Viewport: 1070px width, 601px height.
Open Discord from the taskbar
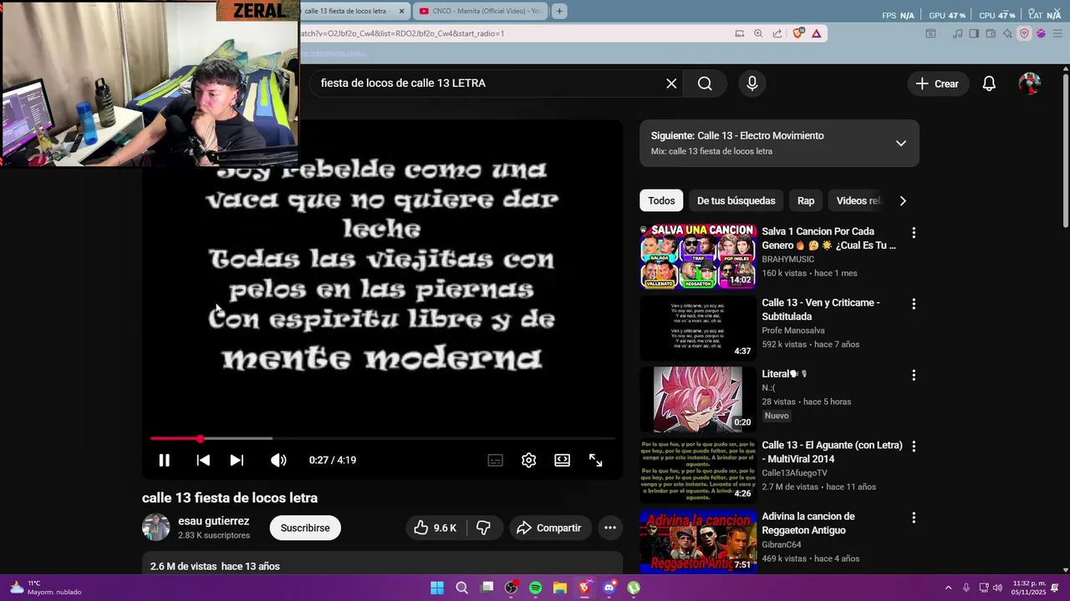tap(609, 588)
